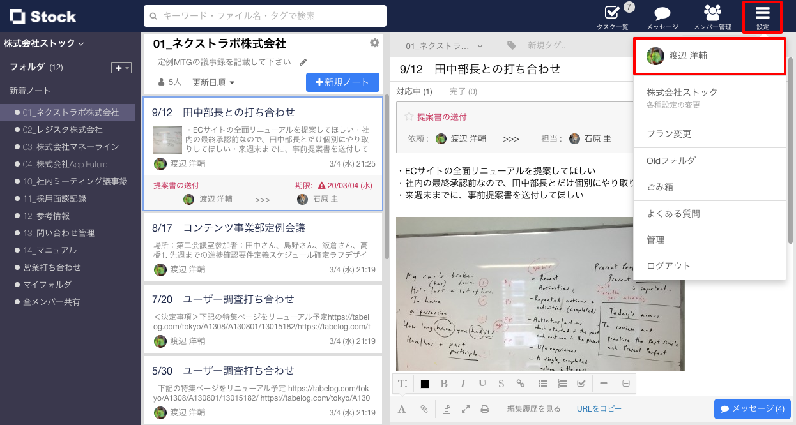This screenshot has width=796, height=425.
Task: Open the black text color swatch
Action: click(x=424, y=383)
